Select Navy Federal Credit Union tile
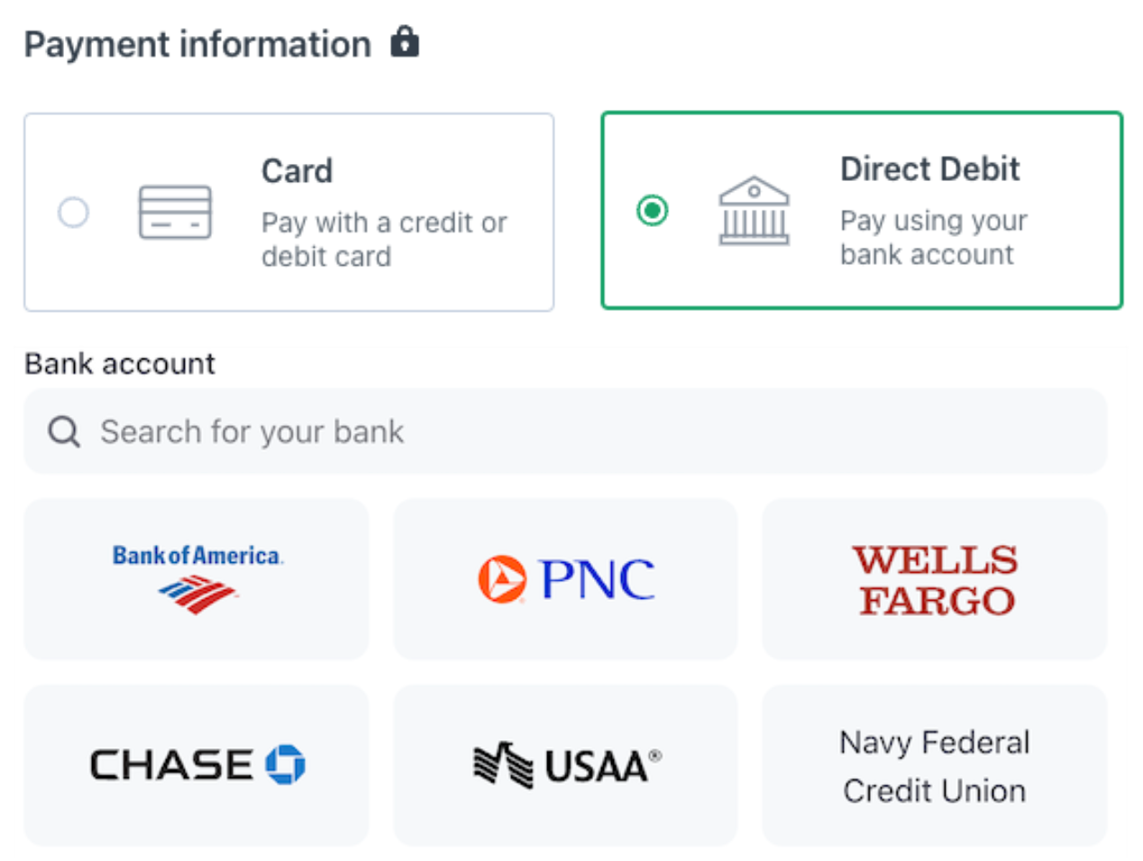This screenshot has height=861, width=1143. click(935, 765)
